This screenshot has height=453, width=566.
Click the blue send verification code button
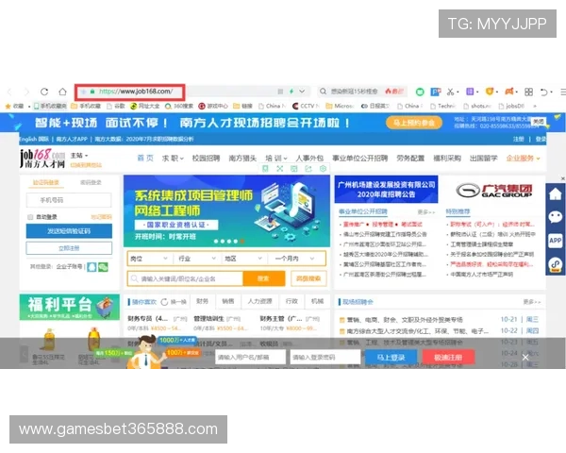[x=69, y=231]
